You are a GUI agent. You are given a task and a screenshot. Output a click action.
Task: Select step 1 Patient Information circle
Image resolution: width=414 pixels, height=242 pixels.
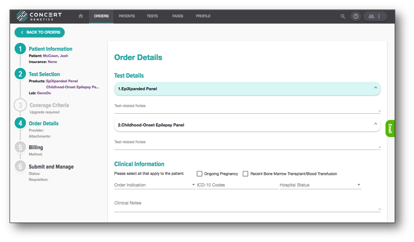(x=20, y=49)
